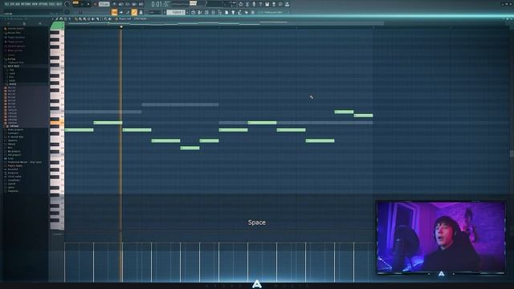Click the record button in the transport
The image size is (514, 289).
[95, 4]
